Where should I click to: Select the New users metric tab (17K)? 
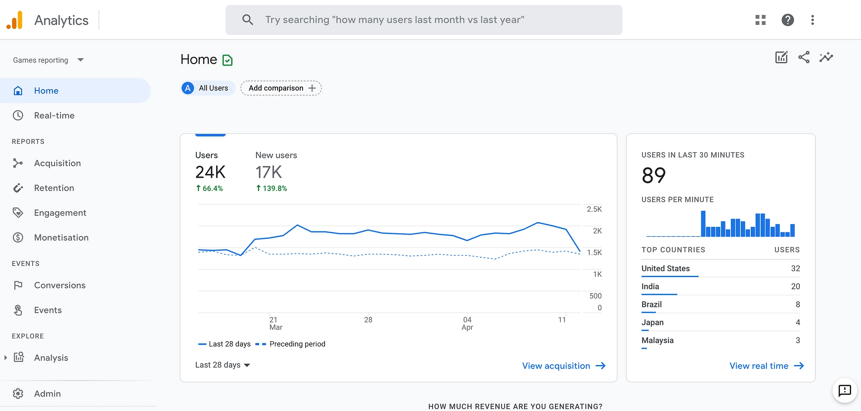(276, 171)
